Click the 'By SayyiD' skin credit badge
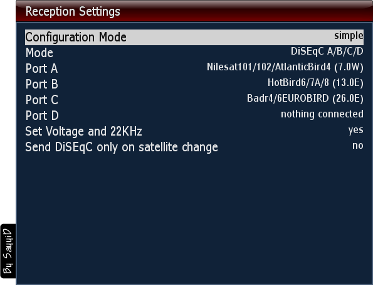The image size is (373, 285). coord(8,251)
